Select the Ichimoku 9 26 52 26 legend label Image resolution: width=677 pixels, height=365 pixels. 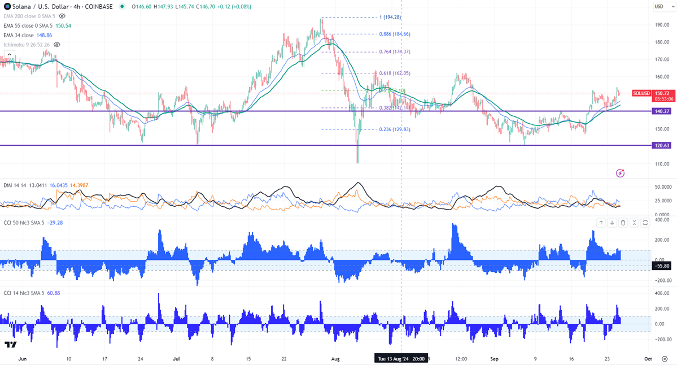coord(27,45)
